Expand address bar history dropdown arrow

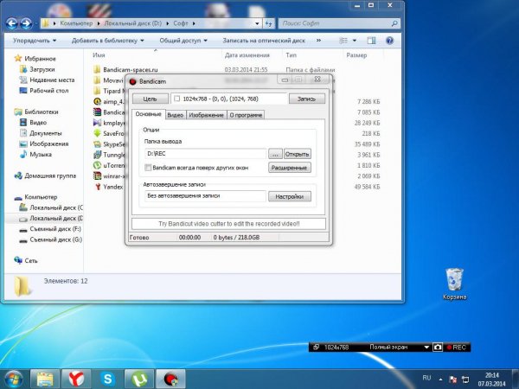pyautogui.click(x=257, y=23)
